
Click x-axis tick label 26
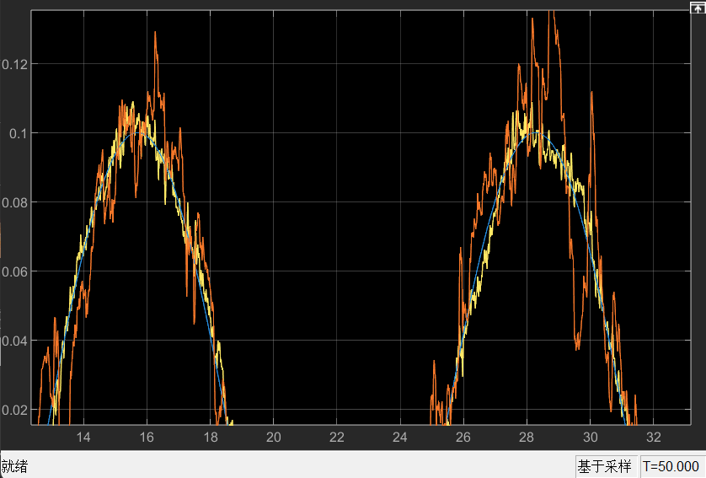[x=463, y=438]
